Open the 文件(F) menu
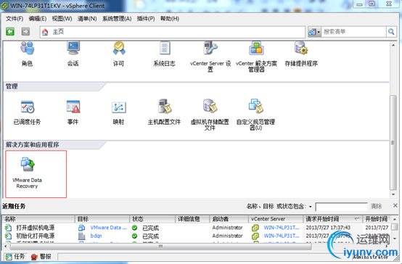402x264 pixels. [x=15, y=19]
